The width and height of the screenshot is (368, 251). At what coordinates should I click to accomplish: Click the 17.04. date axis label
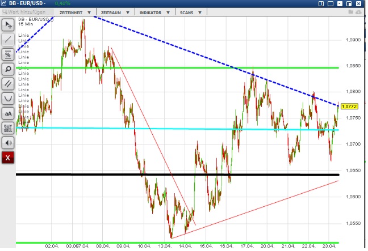pyautogui.click(x=247, y=246)
